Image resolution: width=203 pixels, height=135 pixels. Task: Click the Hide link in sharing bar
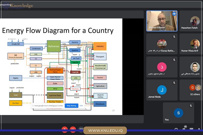(81, 106)
